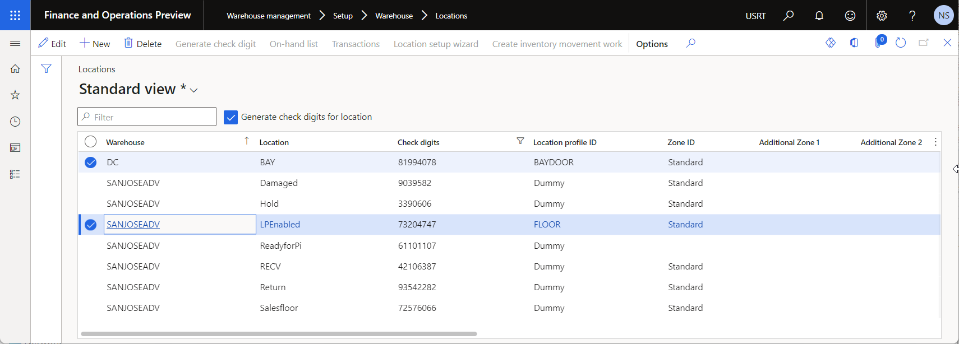Close the Locations form
959x344 pixels.
[947, 43]
